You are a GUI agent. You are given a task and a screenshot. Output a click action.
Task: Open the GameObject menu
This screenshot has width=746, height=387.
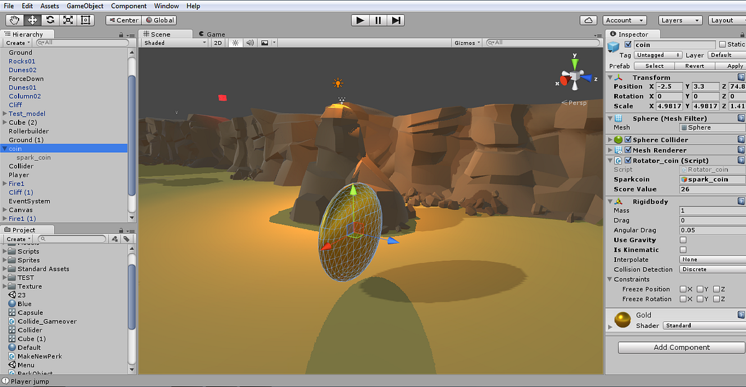pyautogui.click(x=85, y=6)
